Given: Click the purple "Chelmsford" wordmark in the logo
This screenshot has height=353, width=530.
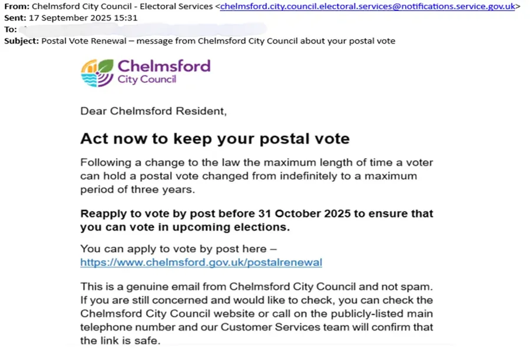Looking at the screenshot, I should click(164, 65).
